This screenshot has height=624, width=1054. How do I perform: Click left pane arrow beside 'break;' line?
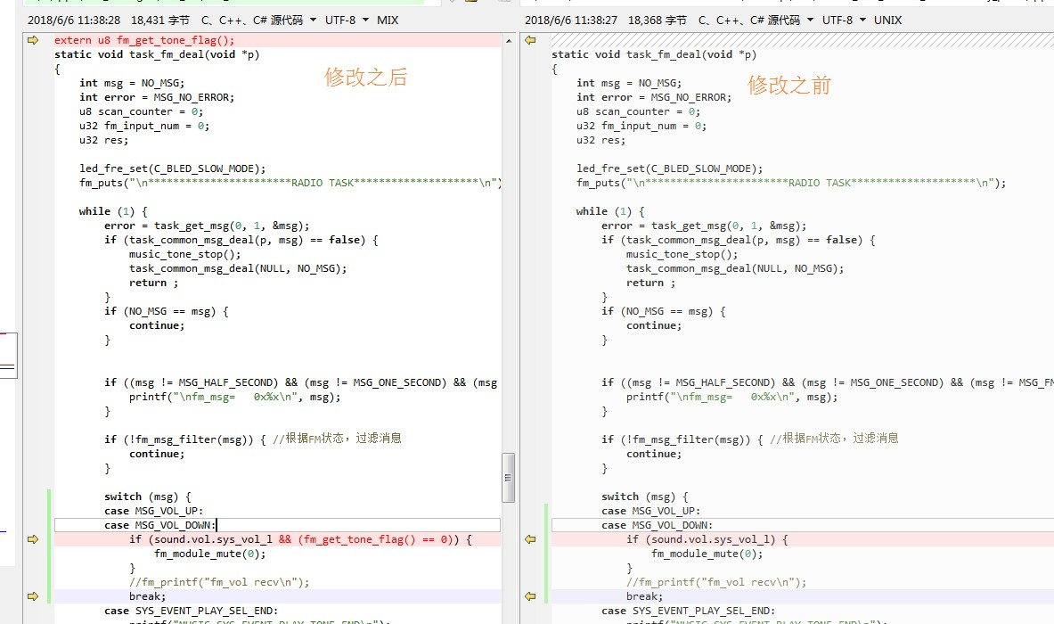click(x=33, y=596)
